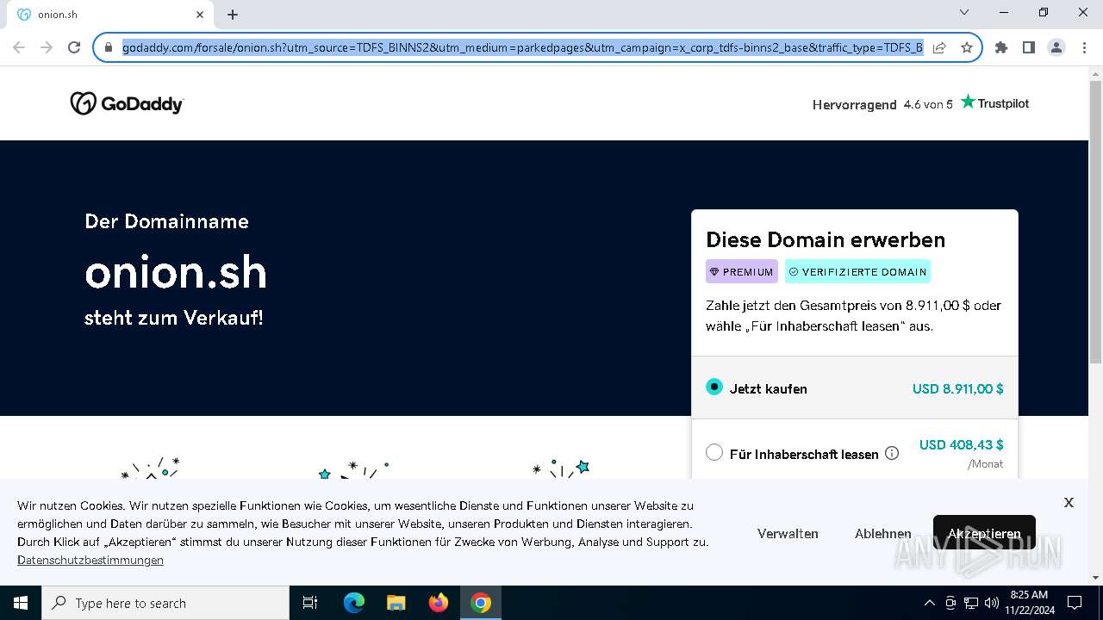1103x620 pixels.
Task: Click the browser forward arrow
Action: pos(47,47)
